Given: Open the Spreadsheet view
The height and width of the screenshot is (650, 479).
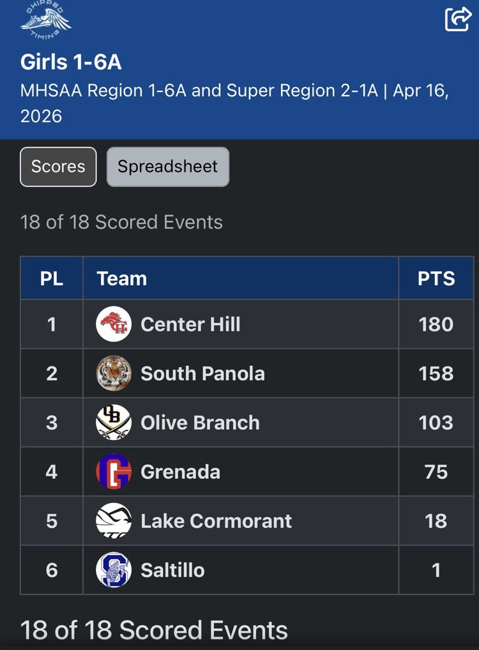Looking at the screenshot, I should (x=167, y=167).
